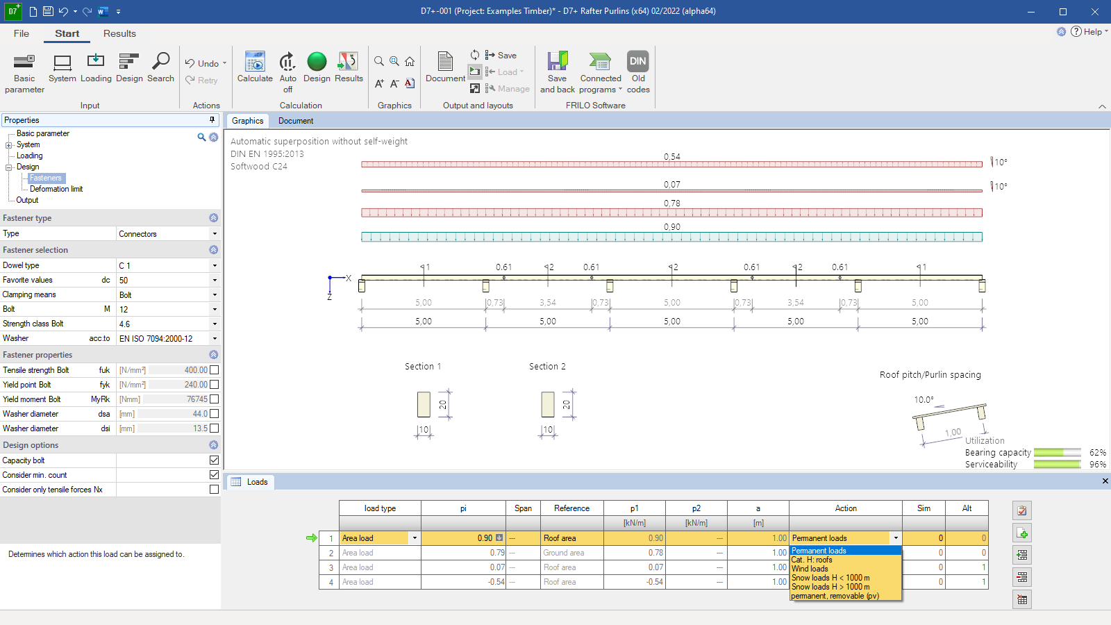Screen dimensions: 1111x625
Task: Open the Dowel type dropdown
Action: point(215,265)
